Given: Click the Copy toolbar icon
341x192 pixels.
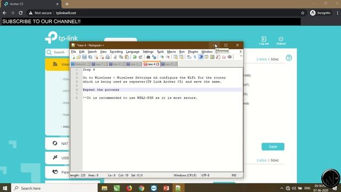Looking at the screenshot, I should click(x=121, y=57).
